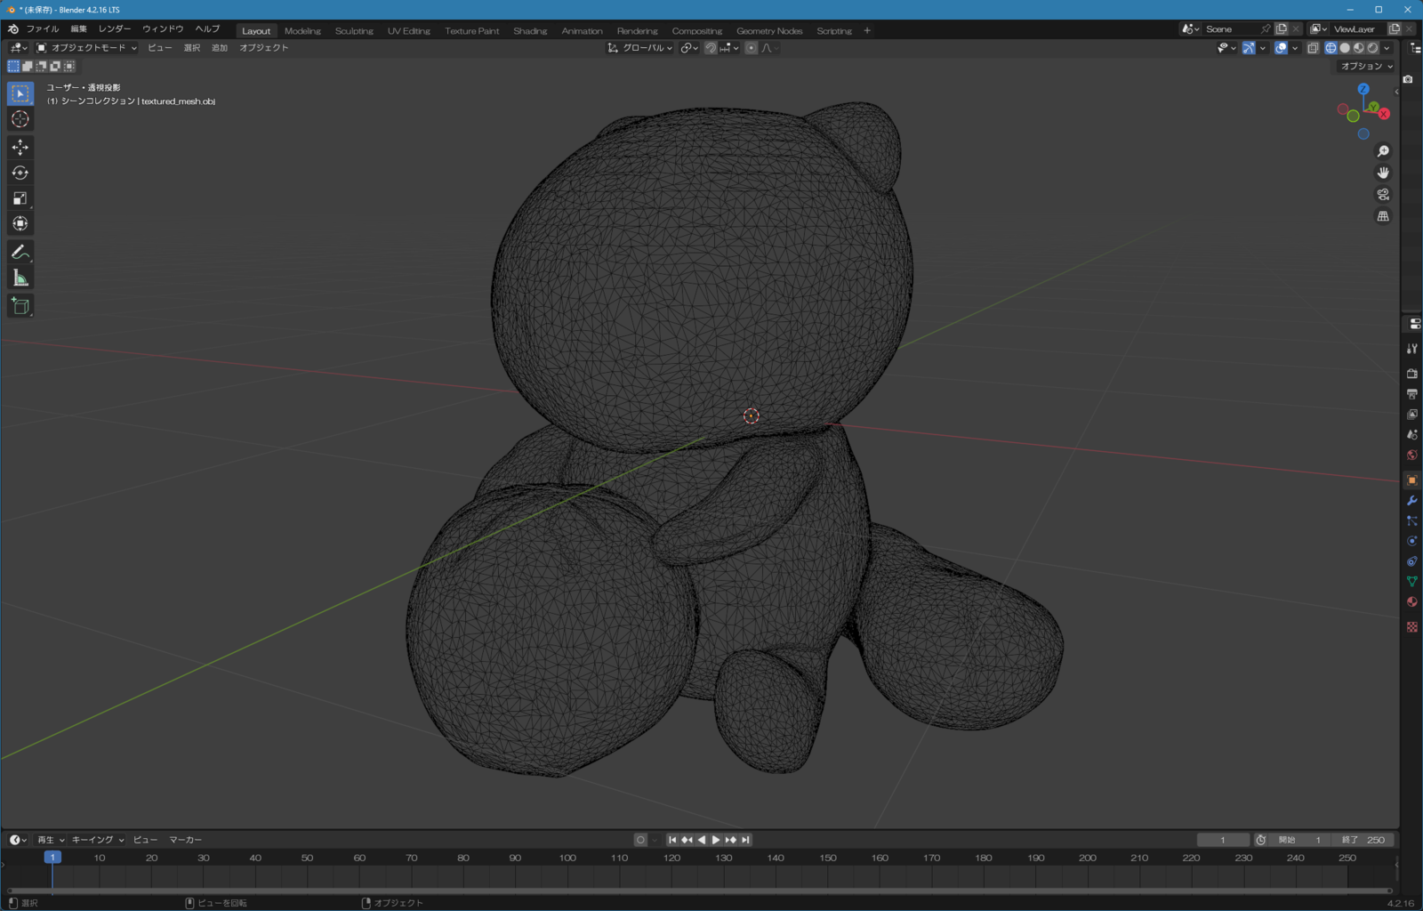Image resolution: width=1423 pixels, height=911 pixels.
Task: Select the Move tool in left toolbar
Action: click(x=20, y=147)
